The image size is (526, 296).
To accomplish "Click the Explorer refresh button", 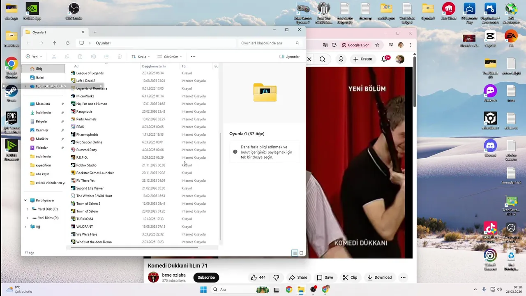I will pyautogui.click(x=67, y=43).
